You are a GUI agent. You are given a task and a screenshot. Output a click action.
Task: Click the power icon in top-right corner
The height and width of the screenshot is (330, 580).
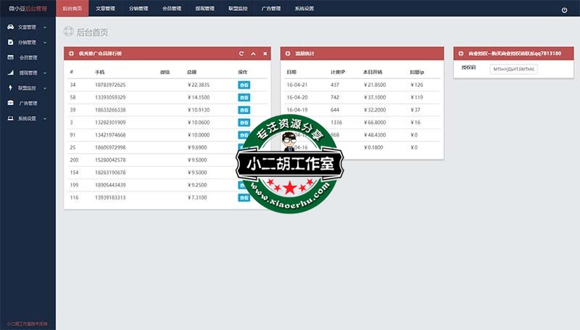pos(565,9)
